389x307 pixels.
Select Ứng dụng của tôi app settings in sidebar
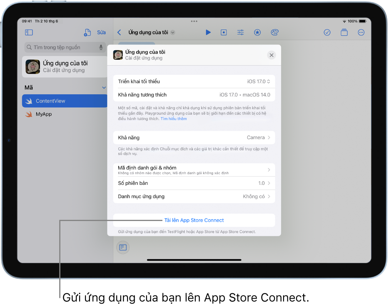pos(65,67)
